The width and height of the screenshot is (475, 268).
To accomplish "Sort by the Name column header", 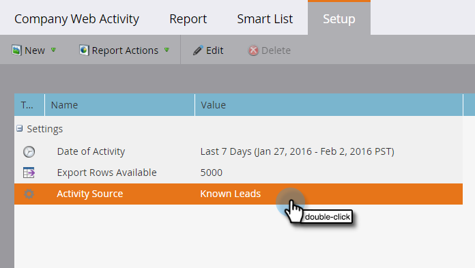I will (x=119, y=105).
